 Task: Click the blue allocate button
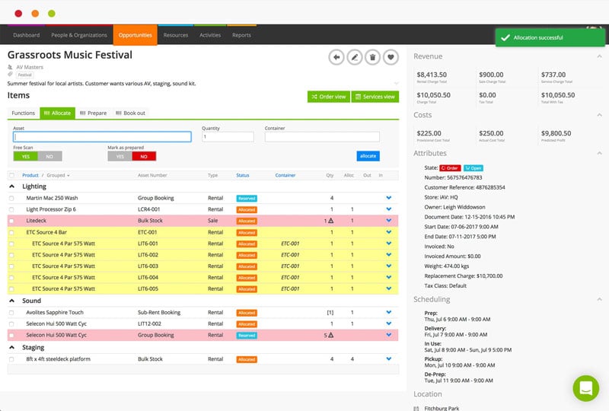coord(368,156)
